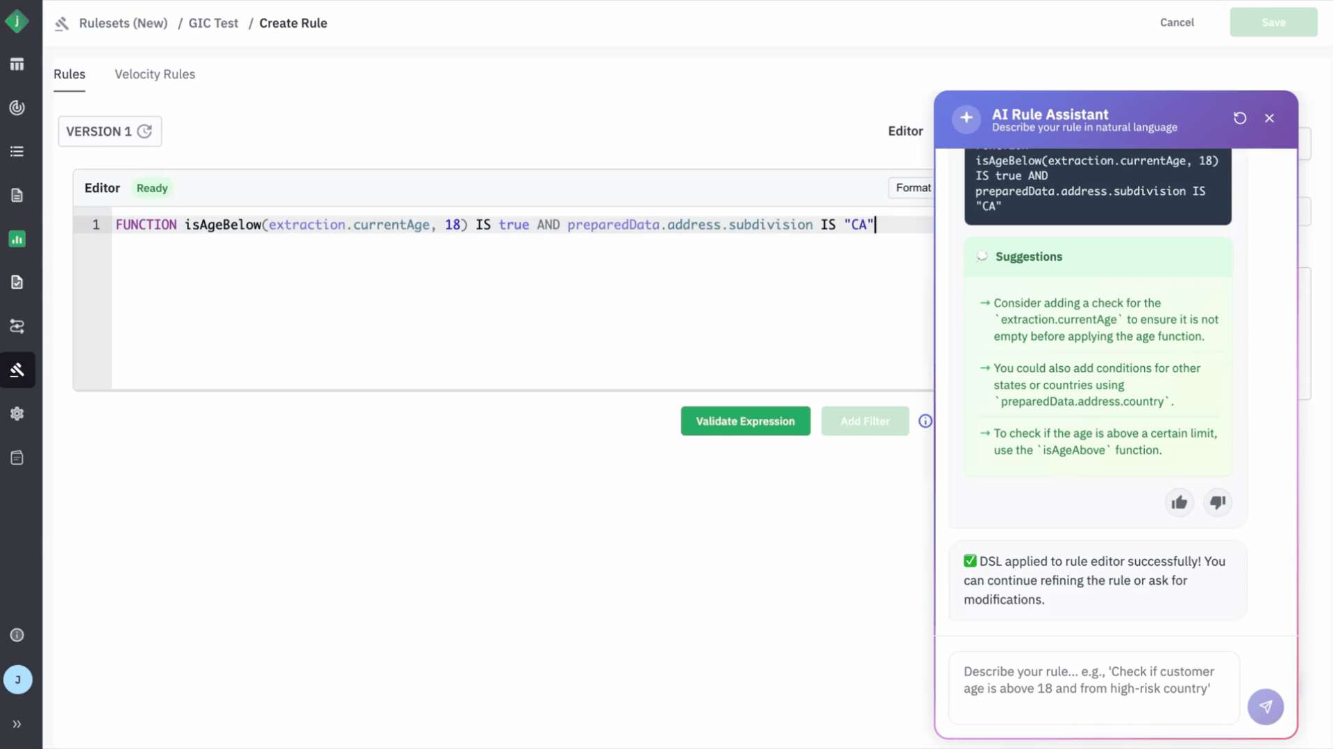Click the Create Rule breadcrumb text

click(293, 23)
